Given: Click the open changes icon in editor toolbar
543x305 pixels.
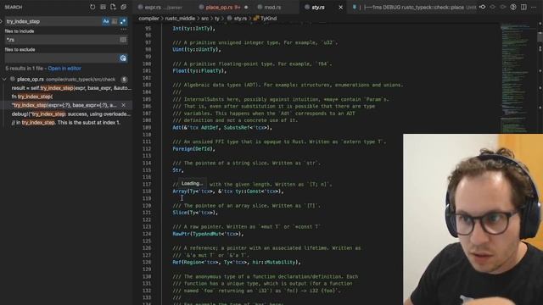Looking at the screenshot, I should pyautogui.click(x=482, y=7).
